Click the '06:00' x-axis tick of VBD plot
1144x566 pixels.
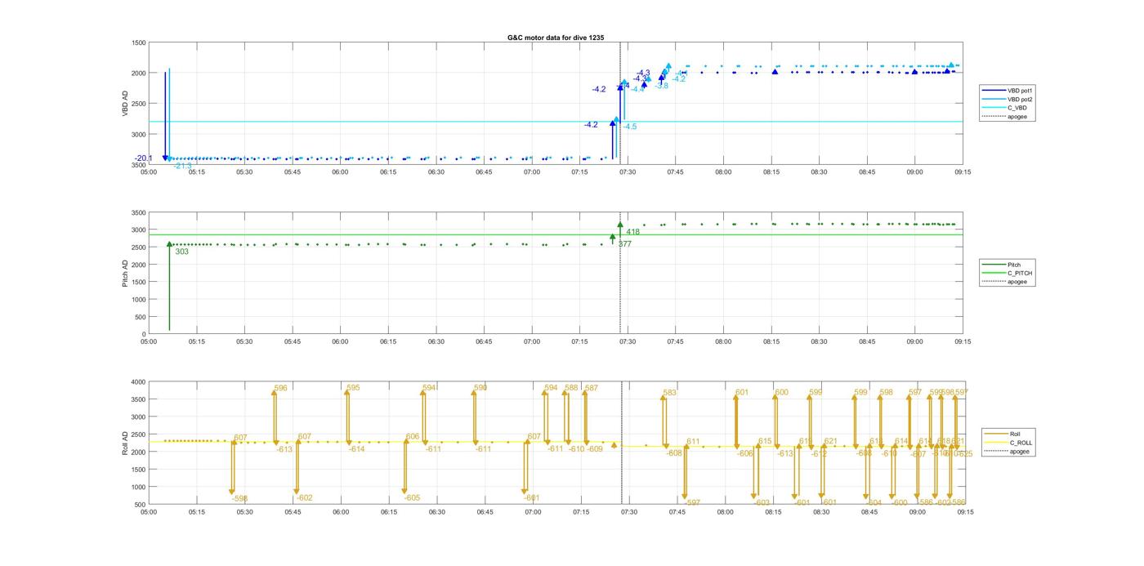point(340,172)
